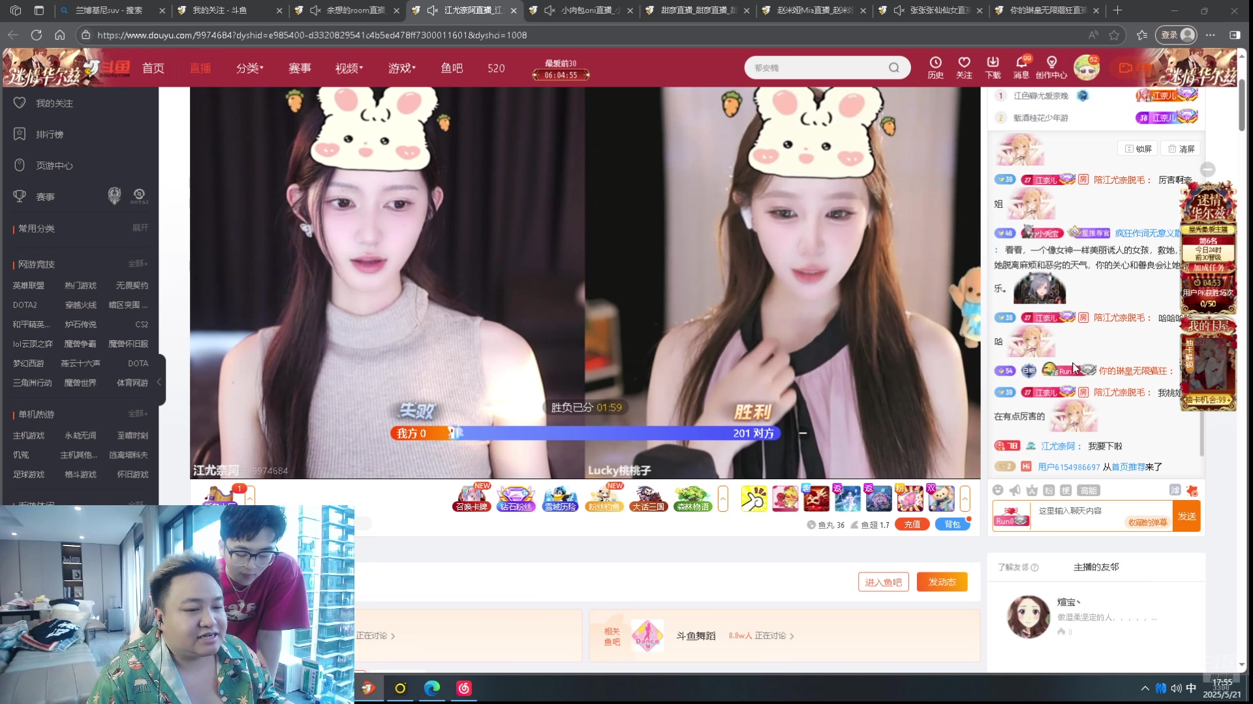Mute the 江尤奈阿直播 tab speaker icon
This screenshot has height=704, width=1253.
pos(433,10)
